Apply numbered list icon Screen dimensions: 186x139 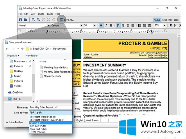click(145, 26)
